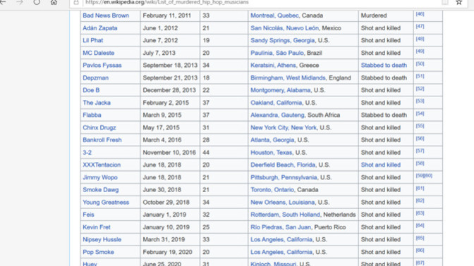Open citation reference [50]

tap(420, 63)
